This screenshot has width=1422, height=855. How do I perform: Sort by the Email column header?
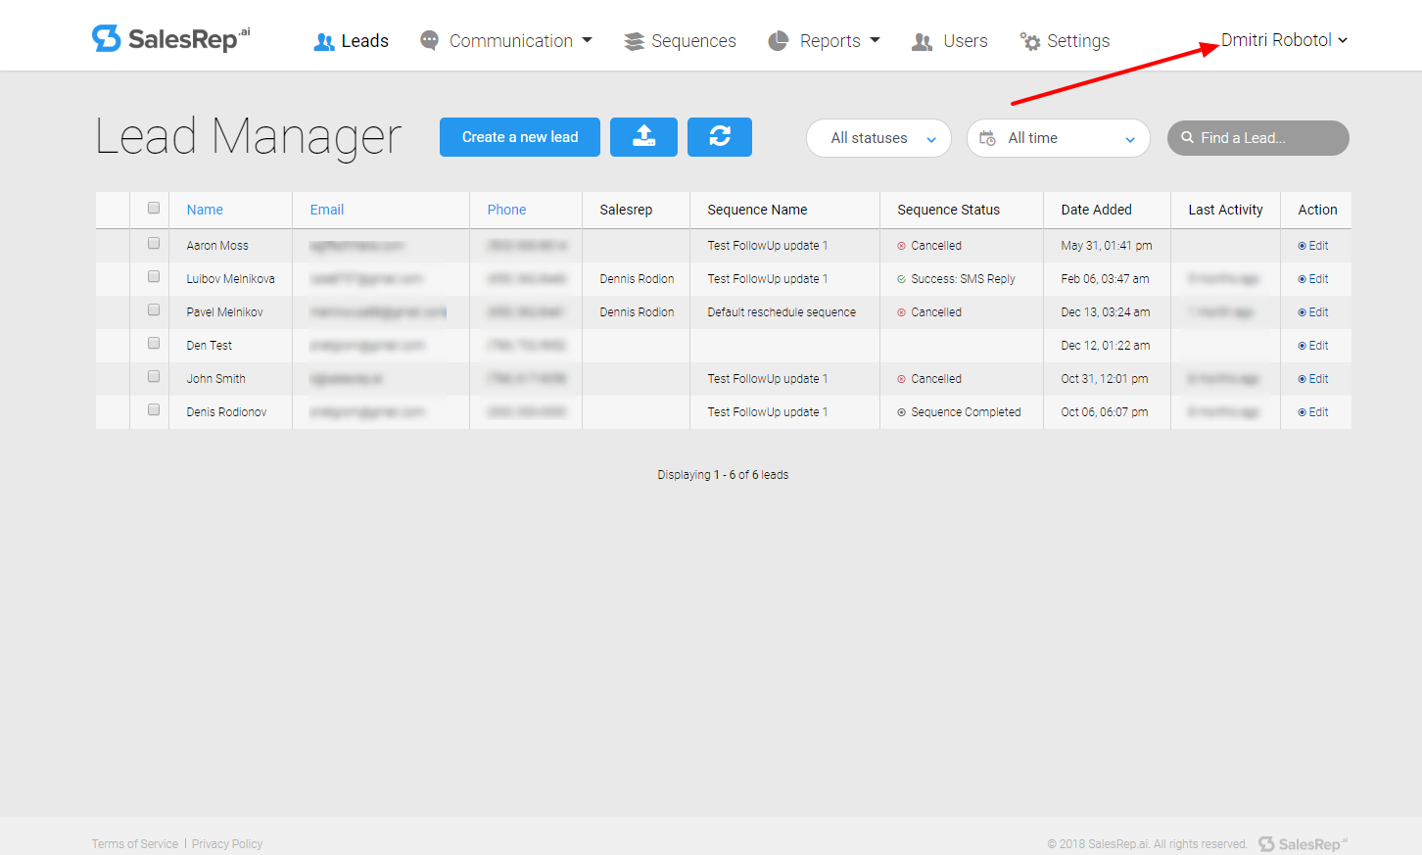pyautogui.click(x=327, y=210)
